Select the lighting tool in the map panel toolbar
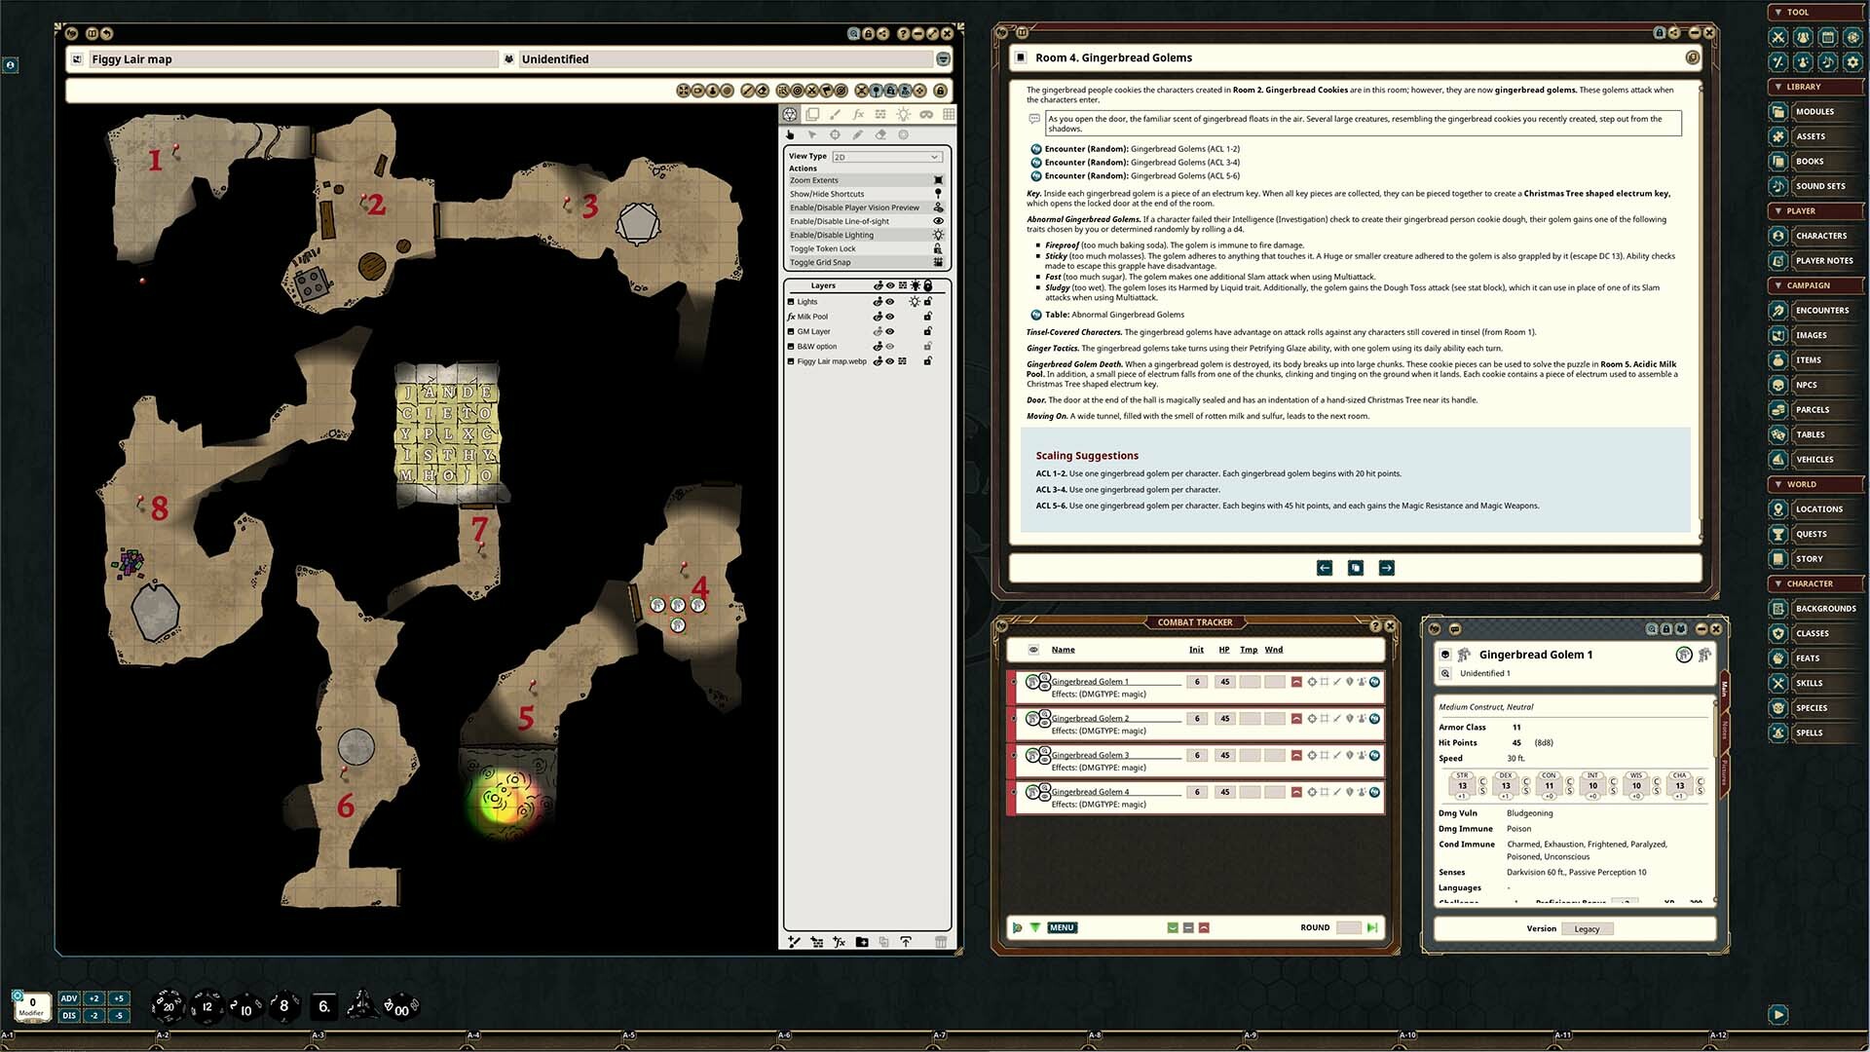 (904, 114)
